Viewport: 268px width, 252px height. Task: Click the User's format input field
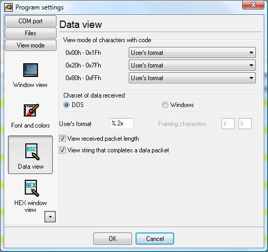point(121,123)
